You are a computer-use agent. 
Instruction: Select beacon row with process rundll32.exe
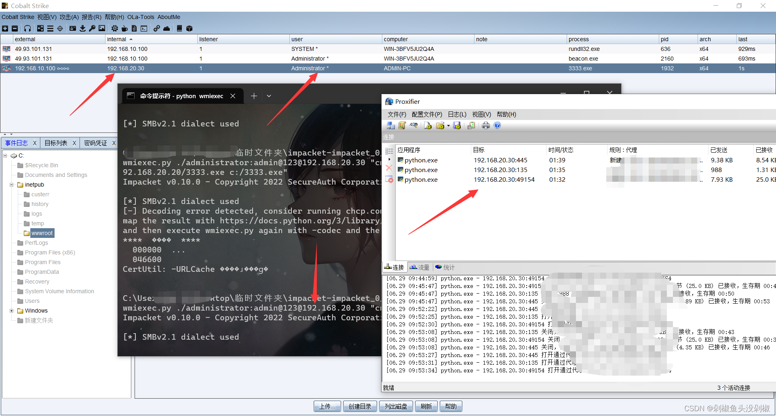tap(388, 49)
